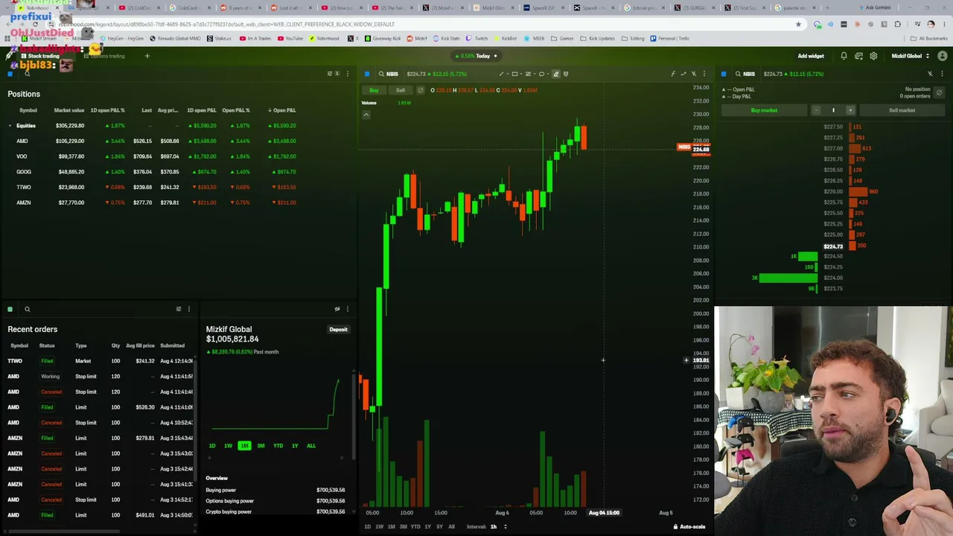Viewport: 953px width, 536px height.
Task: Search within the Recent orders widget
Action: [27, 309]
